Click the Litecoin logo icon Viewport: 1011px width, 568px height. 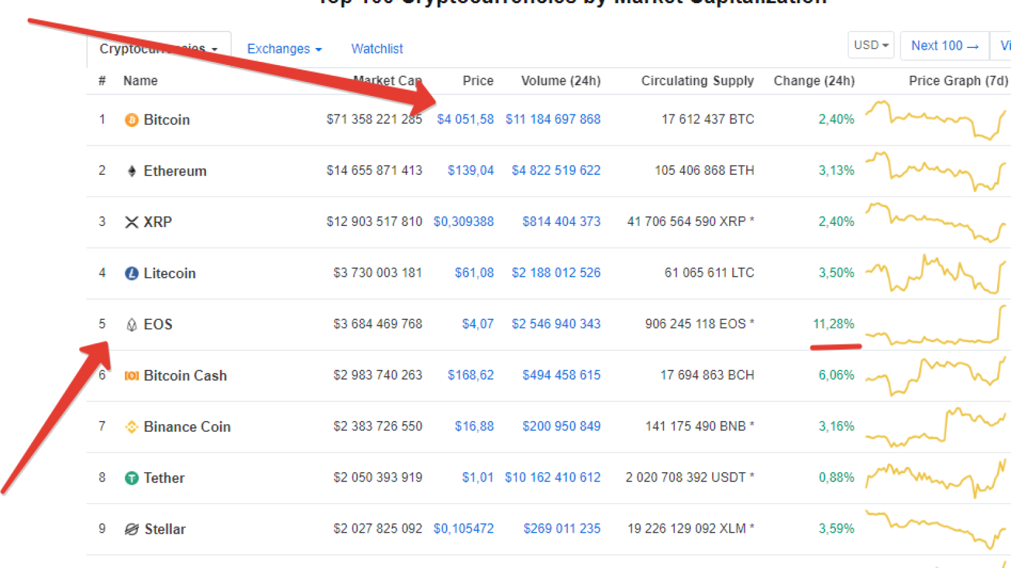131,273
